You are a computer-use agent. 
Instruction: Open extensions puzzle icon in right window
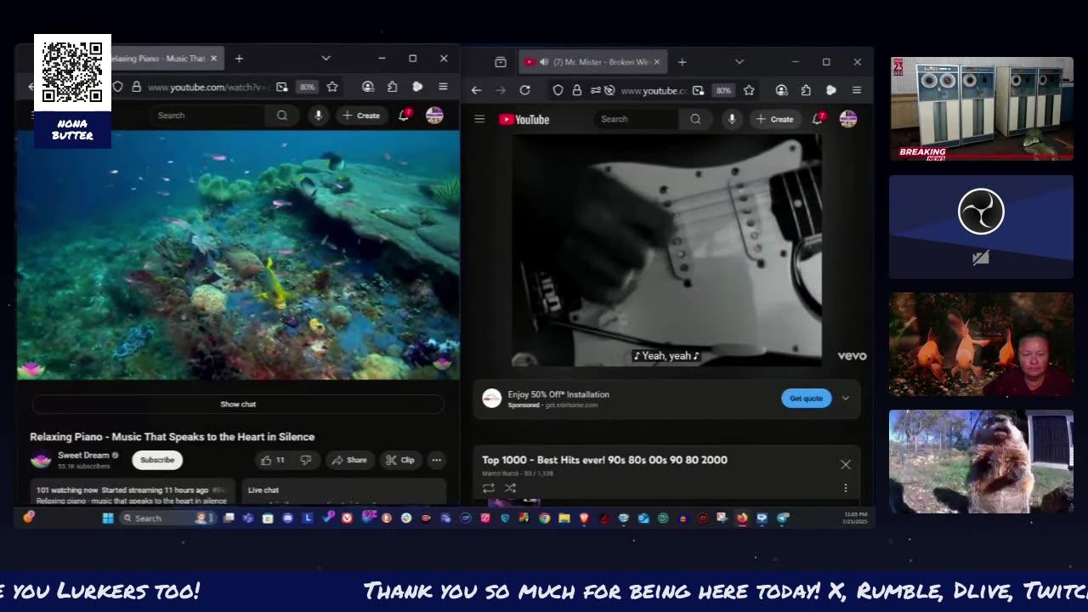(806, 90)
